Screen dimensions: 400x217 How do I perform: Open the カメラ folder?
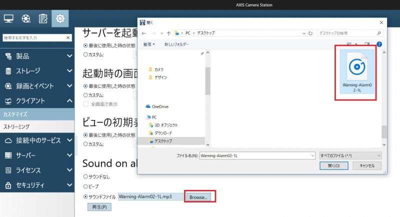tap(156, 69)
